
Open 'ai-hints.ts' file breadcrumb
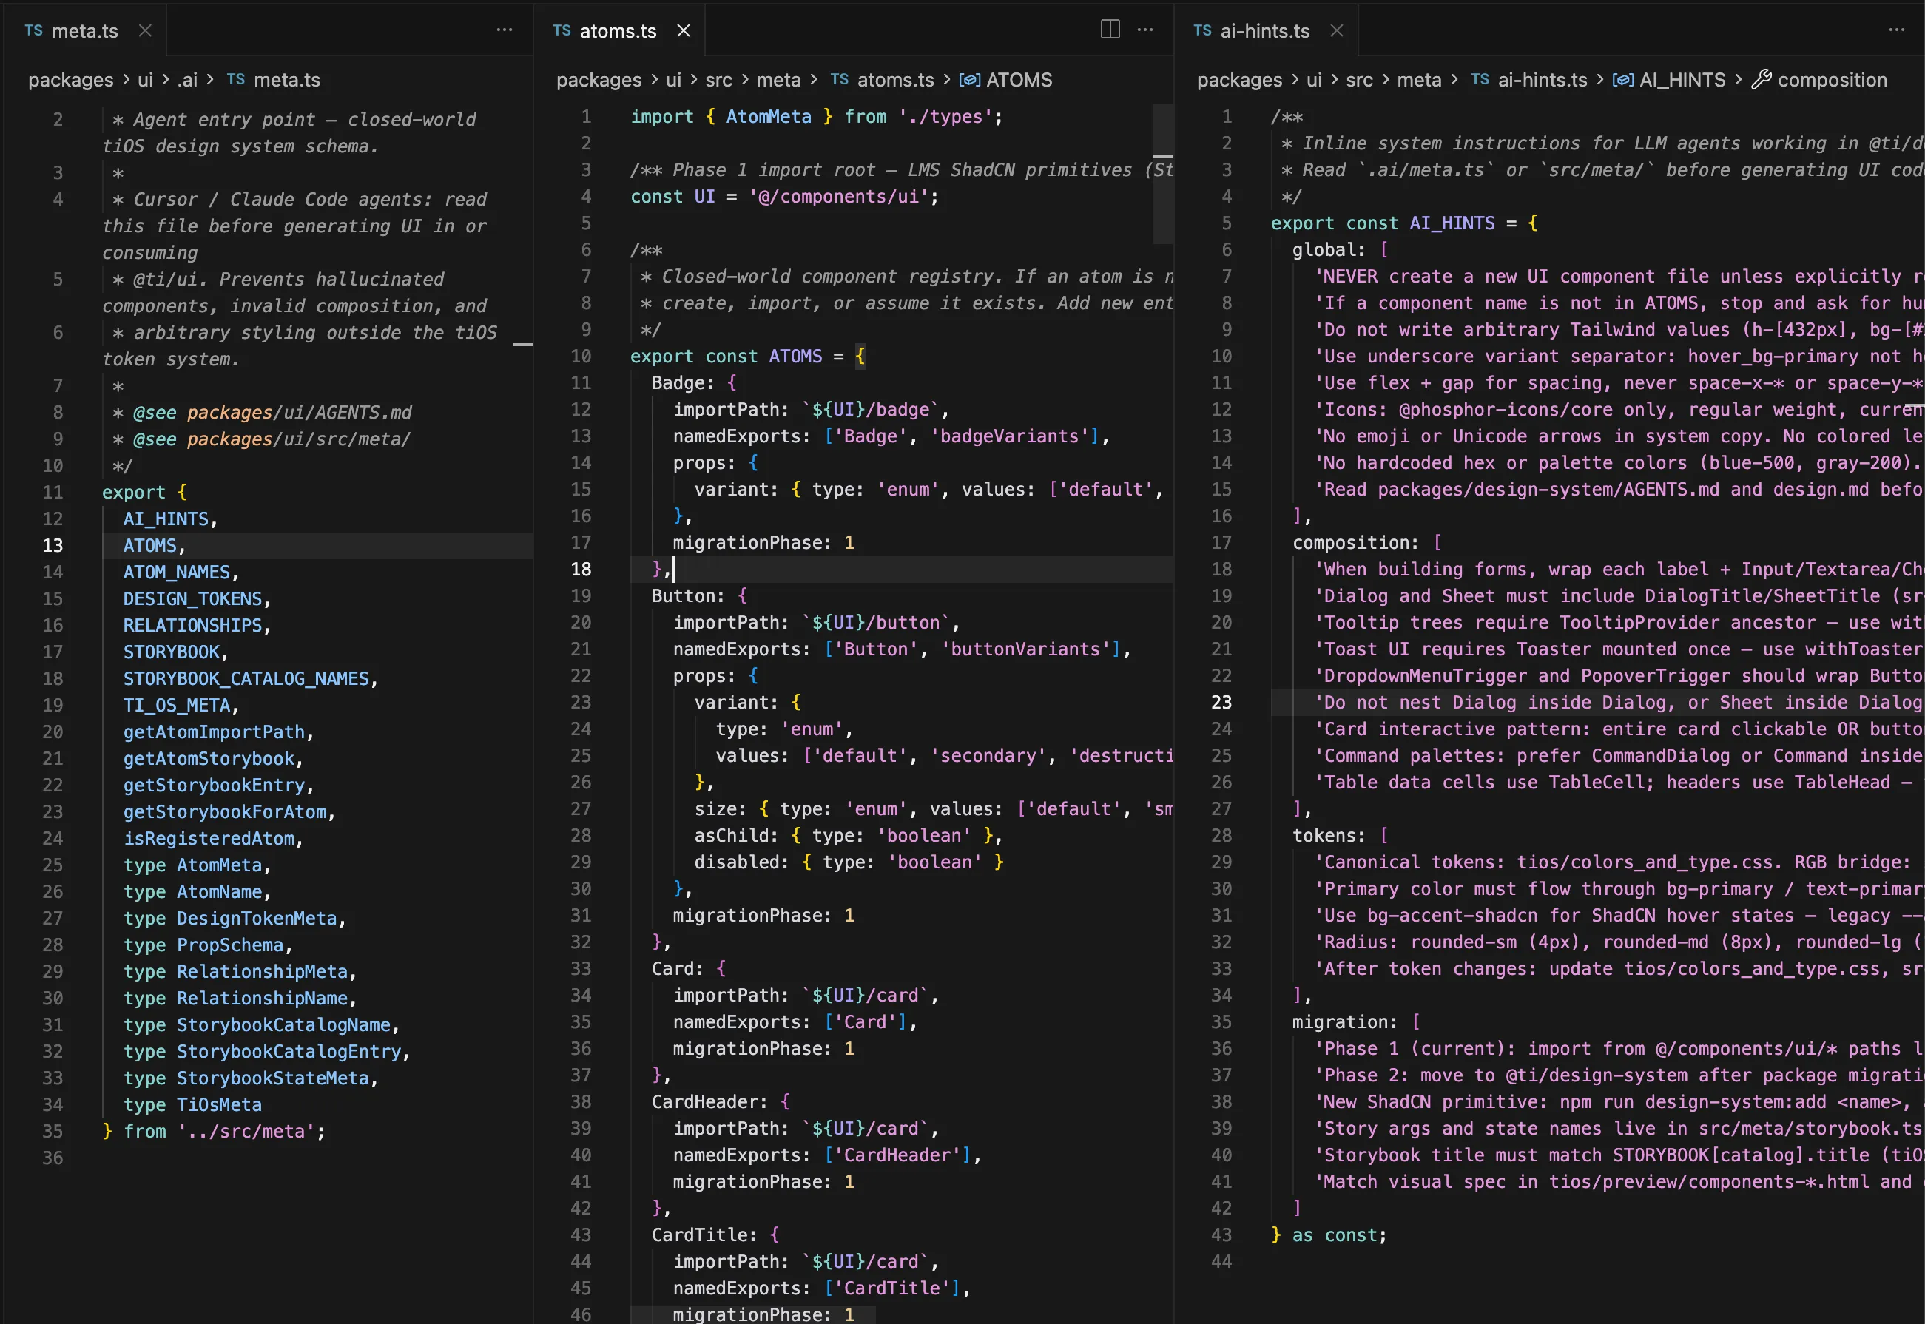[1543, 80]
